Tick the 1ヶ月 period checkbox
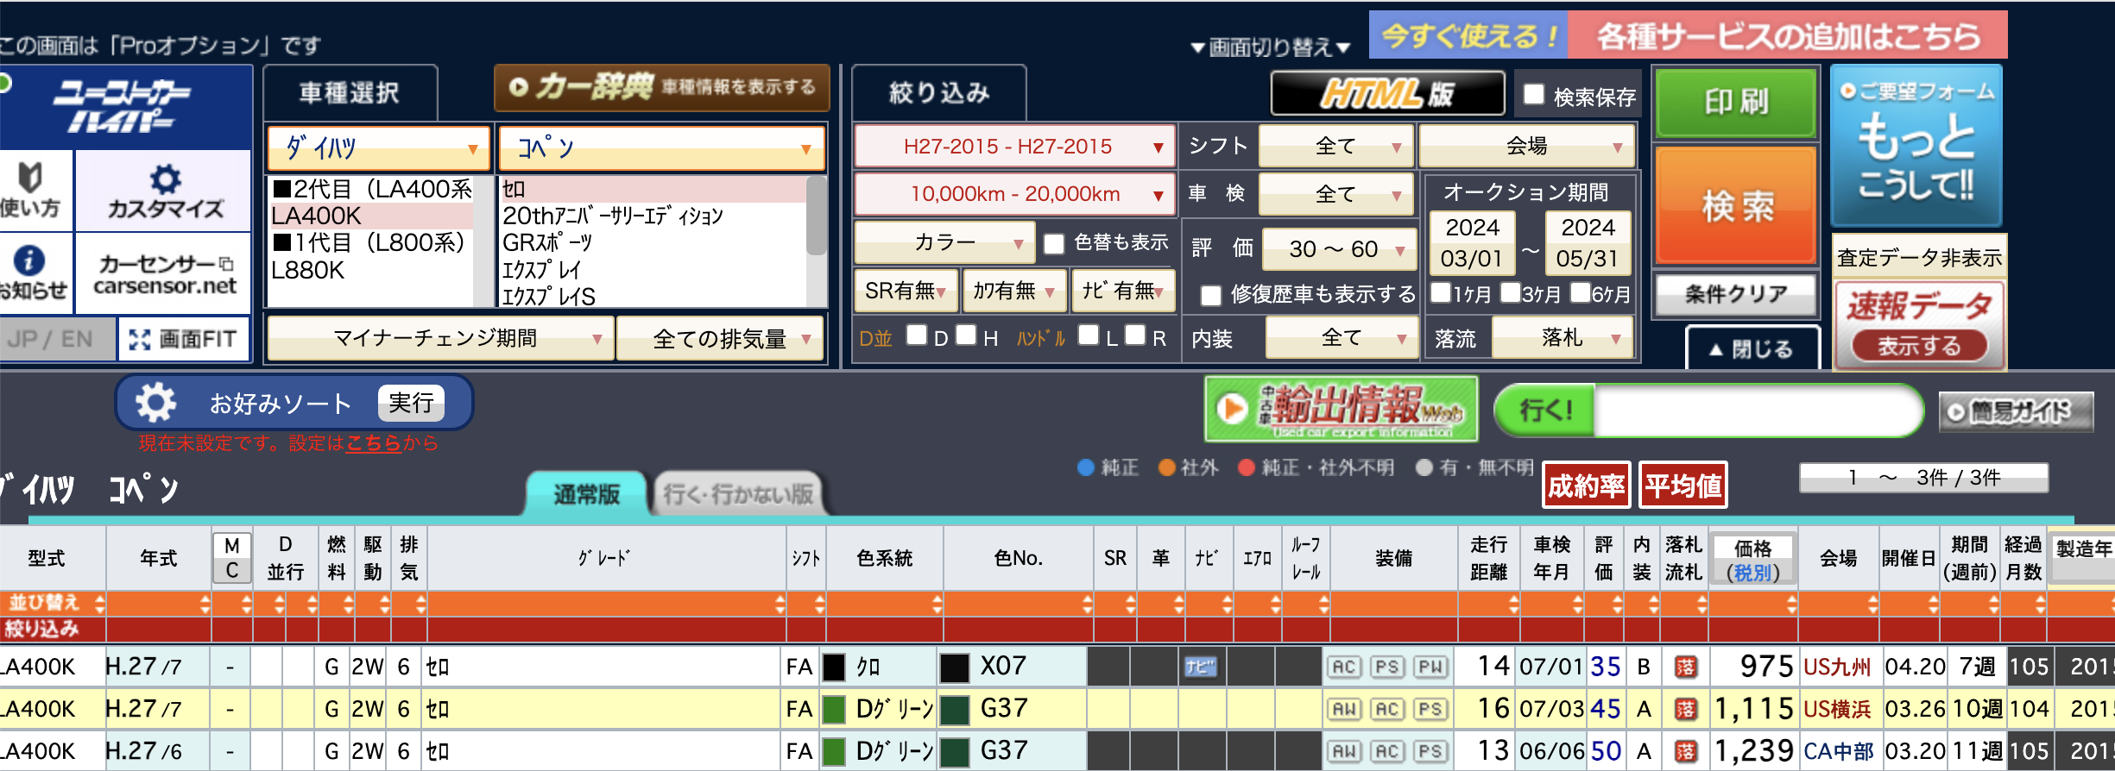 tap(1440, 292)
